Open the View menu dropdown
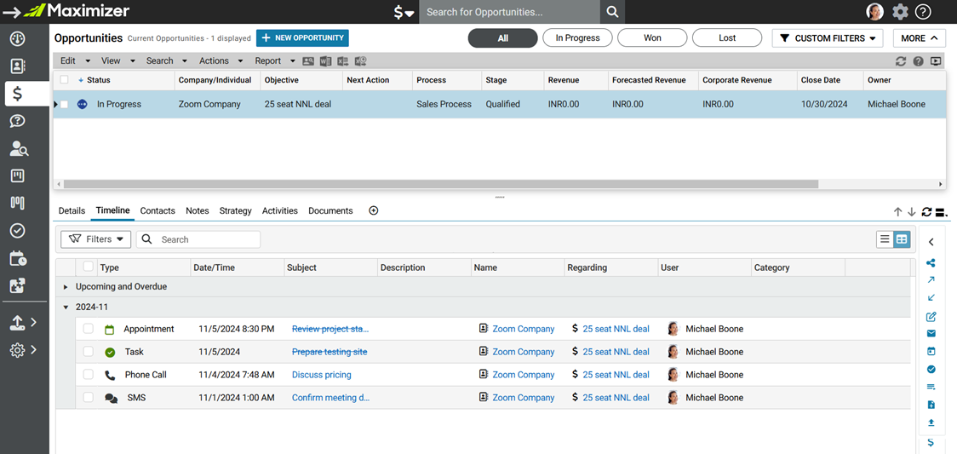The width and height of the screenshot is (957, 454). 118,61
